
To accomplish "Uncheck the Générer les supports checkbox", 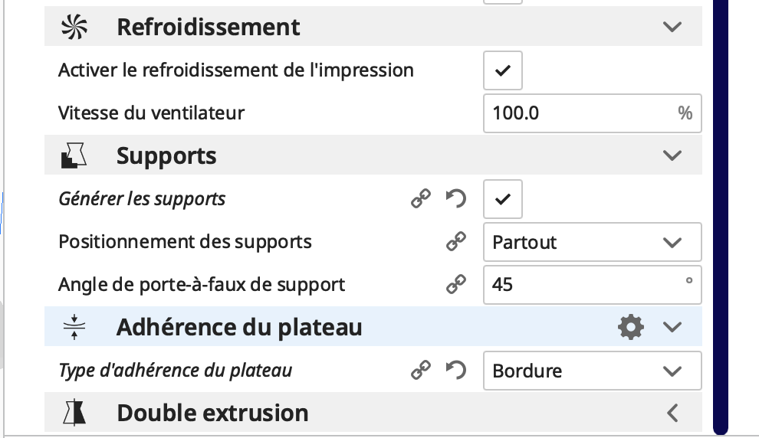I will [502, 200].
